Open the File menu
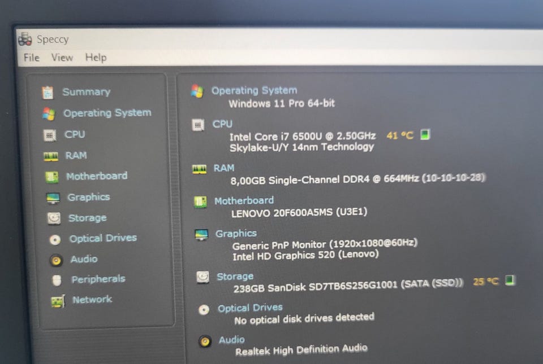 pyautogui.click(x=32, y=58)
